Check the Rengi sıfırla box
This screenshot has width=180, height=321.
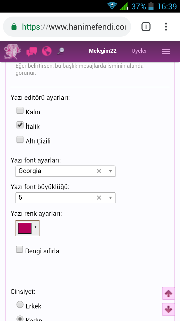click(19, 250)
